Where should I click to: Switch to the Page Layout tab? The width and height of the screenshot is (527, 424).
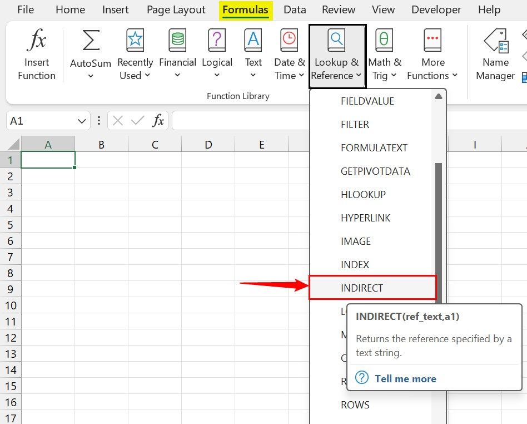click(176, 10)
